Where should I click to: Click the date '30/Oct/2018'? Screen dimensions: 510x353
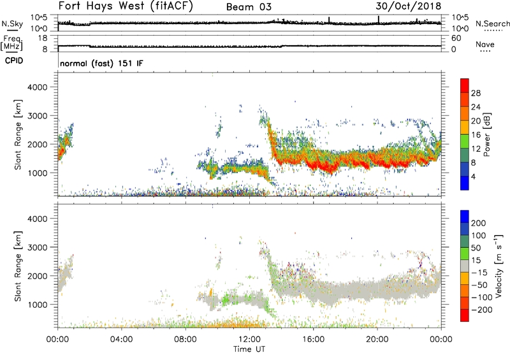(x=409, y=6)
